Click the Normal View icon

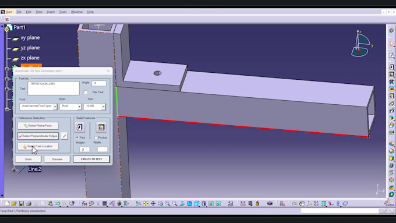tap(182, 203)
